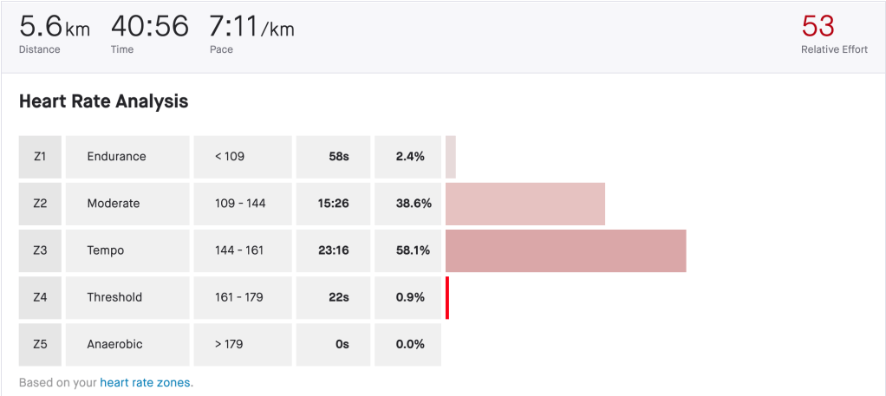Select the Endurance zone name
The image size is (886, 396).
(x=117, y=157)
